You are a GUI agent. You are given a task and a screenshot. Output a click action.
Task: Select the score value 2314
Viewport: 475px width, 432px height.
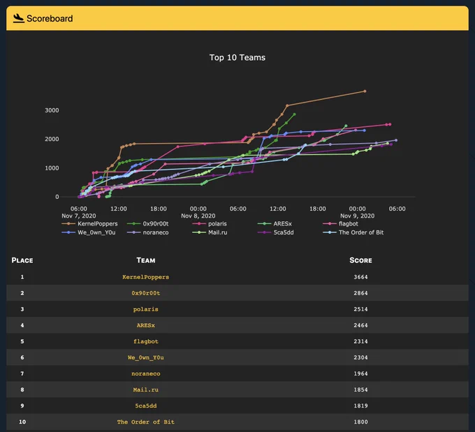tap(360, 341)
